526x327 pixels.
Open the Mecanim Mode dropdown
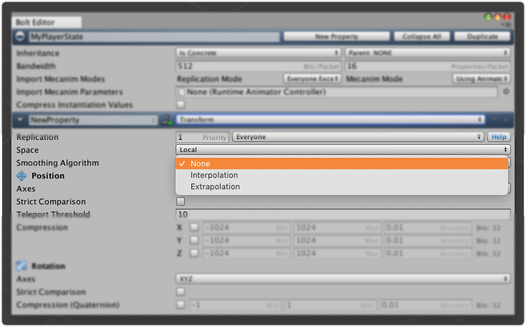(x=482, y=79)
